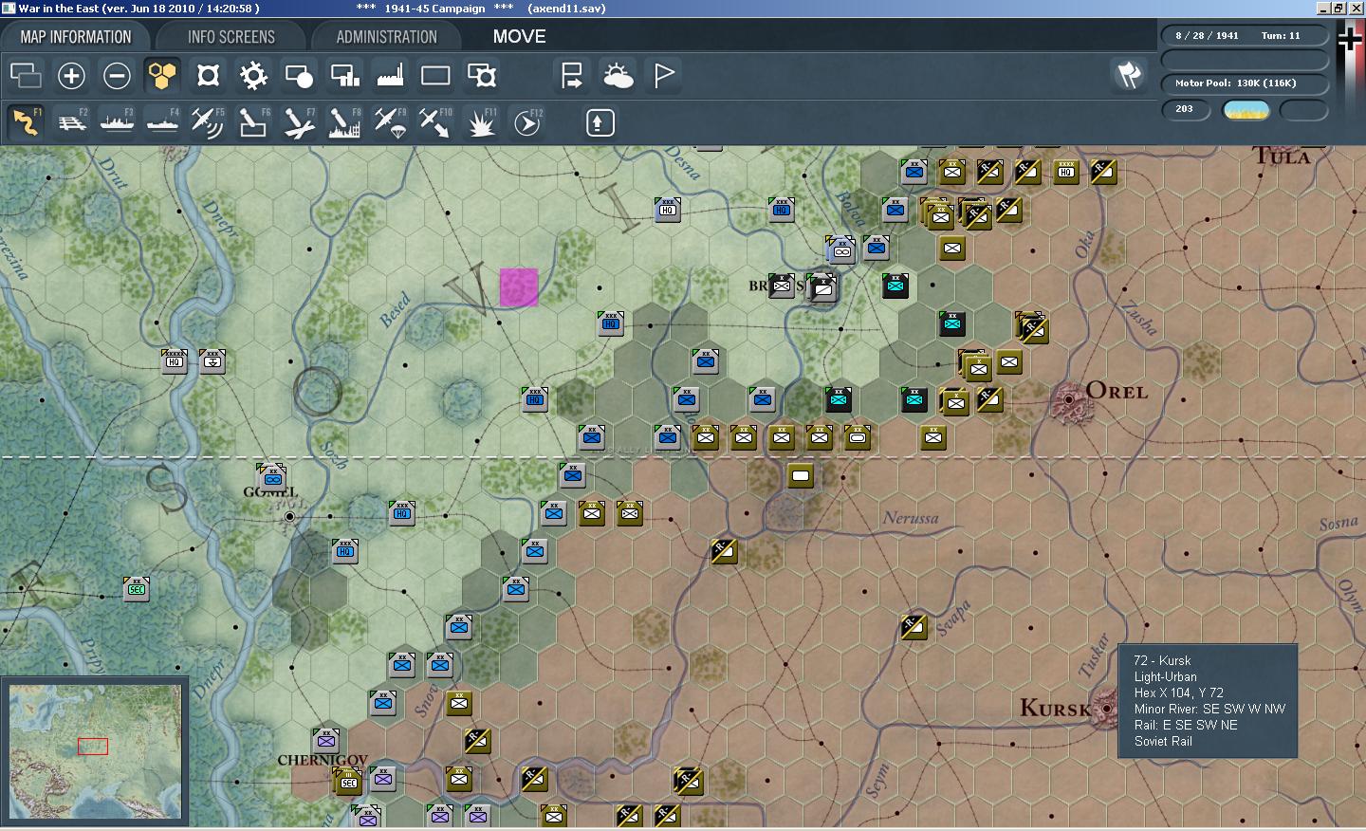Screen dimensions: 1366x831
Task: Click the MOVE mode label
Action: point(519,36)
